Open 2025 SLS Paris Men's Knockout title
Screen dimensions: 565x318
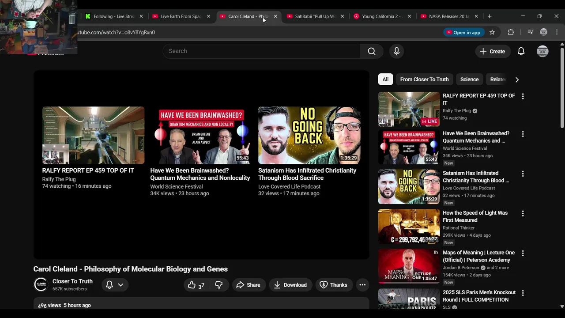point(479,296)
